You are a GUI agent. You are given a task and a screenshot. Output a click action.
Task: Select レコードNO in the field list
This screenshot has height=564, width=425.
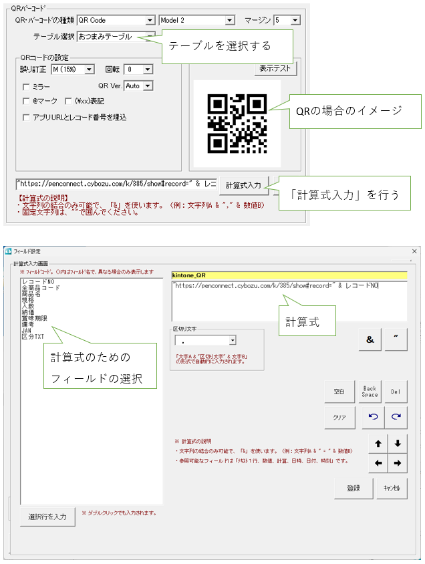tap(38, 282)
